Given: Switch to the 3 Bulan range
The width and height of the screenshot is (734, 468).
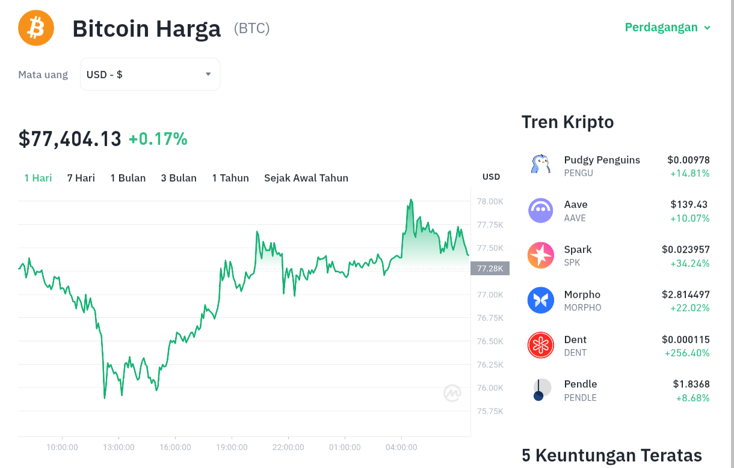Looking at the screenshot, I should 179,178.
